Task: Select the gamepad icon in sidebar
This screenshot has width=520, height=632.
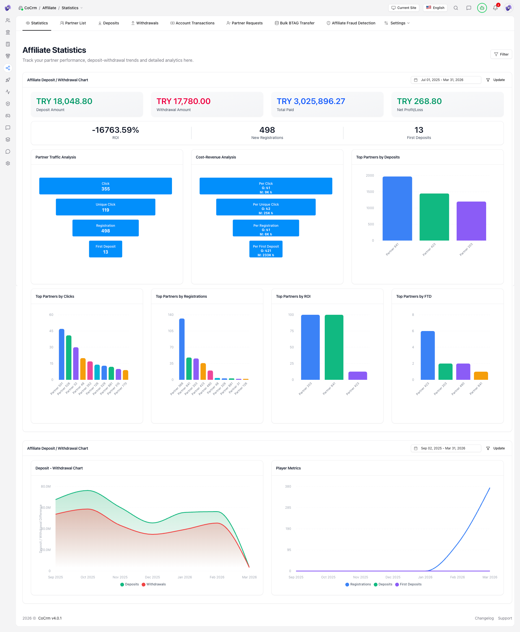Action: (8, 116)
